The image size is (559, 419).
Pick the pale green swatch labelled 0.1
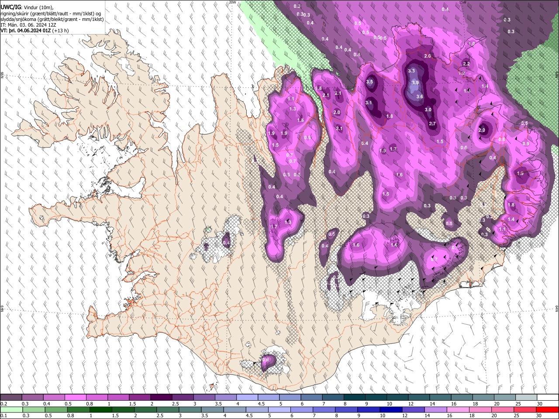click(x=11, y=409)
